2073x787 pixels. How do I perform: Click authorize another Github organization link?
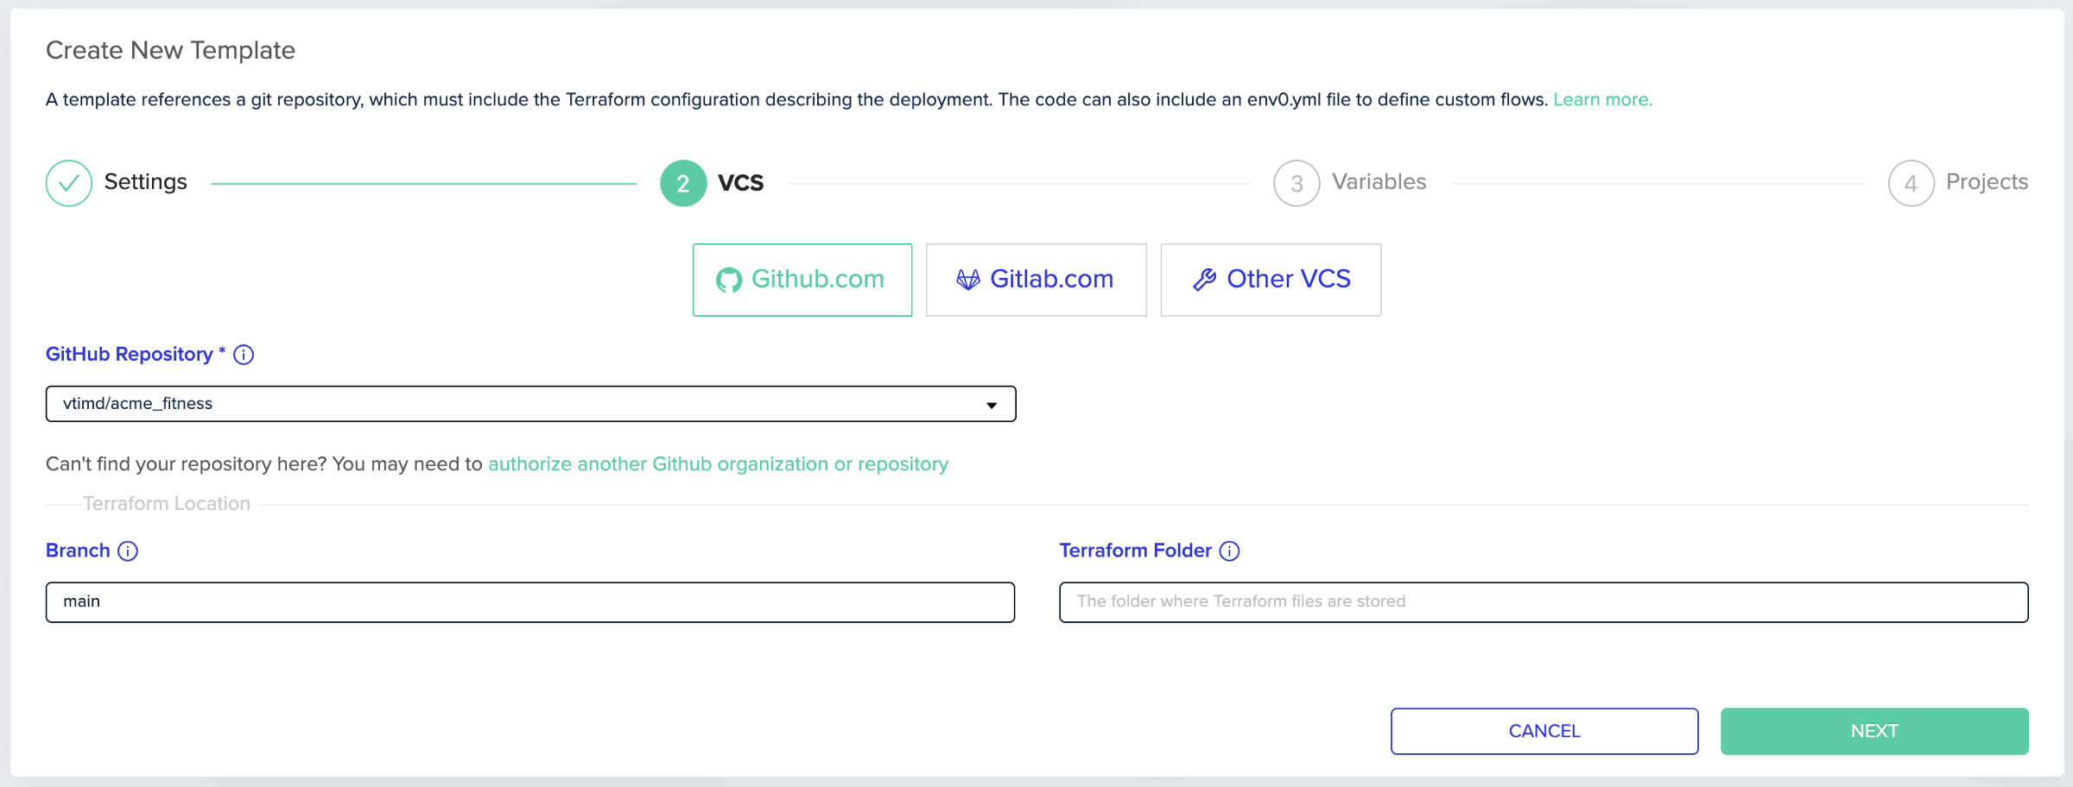point(718,464)
